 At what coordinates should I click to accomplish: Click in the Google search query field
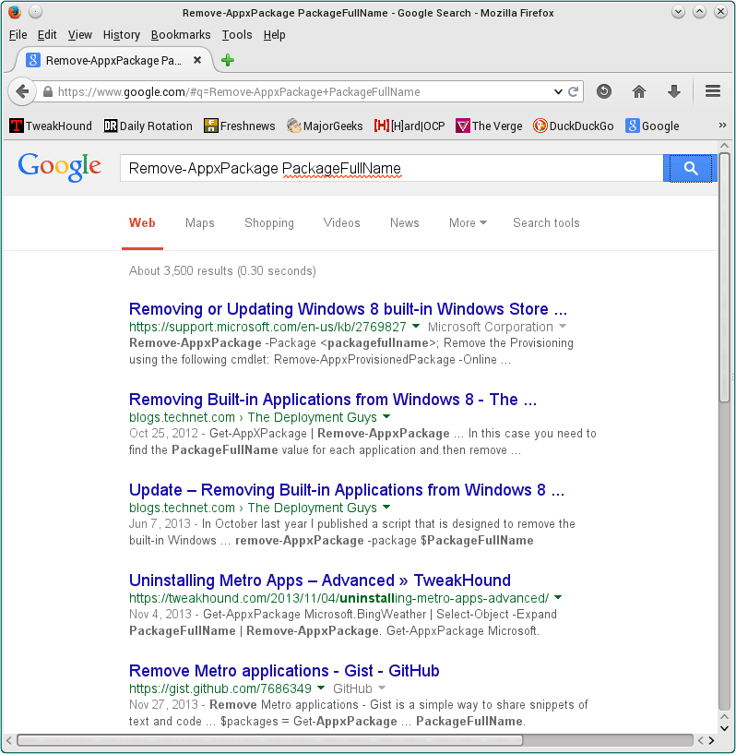392,168
